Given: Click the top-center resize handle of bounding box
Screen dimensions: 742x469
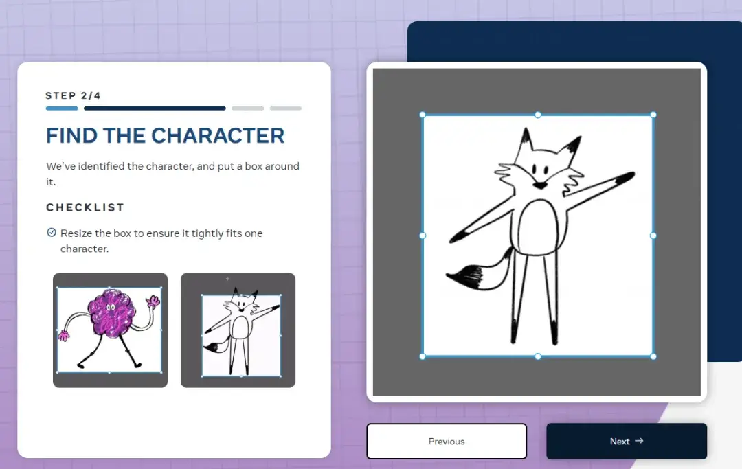Looking at the screenshot, I should [538, 115].
